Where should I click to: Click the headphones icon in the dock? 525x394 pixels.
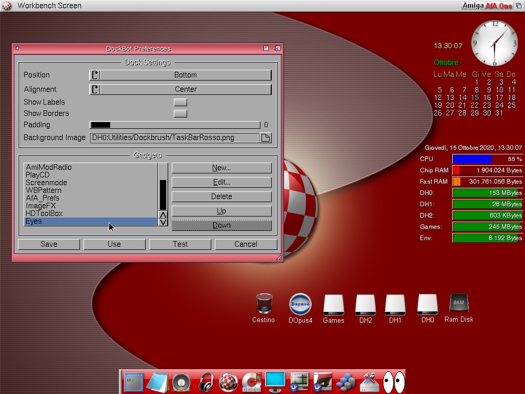(206, 382)
